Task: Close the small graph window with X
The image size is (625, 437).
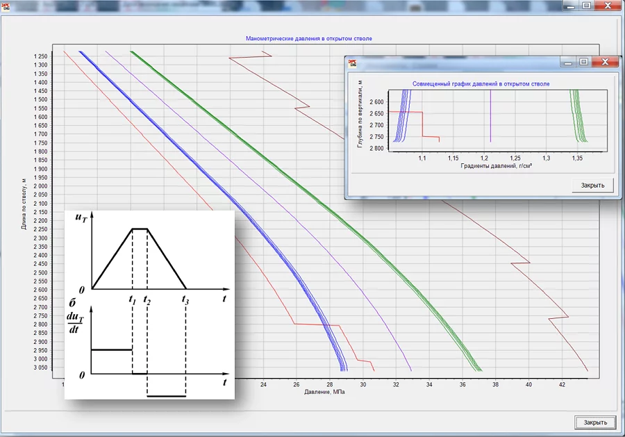Action: (x=605, y=62)
